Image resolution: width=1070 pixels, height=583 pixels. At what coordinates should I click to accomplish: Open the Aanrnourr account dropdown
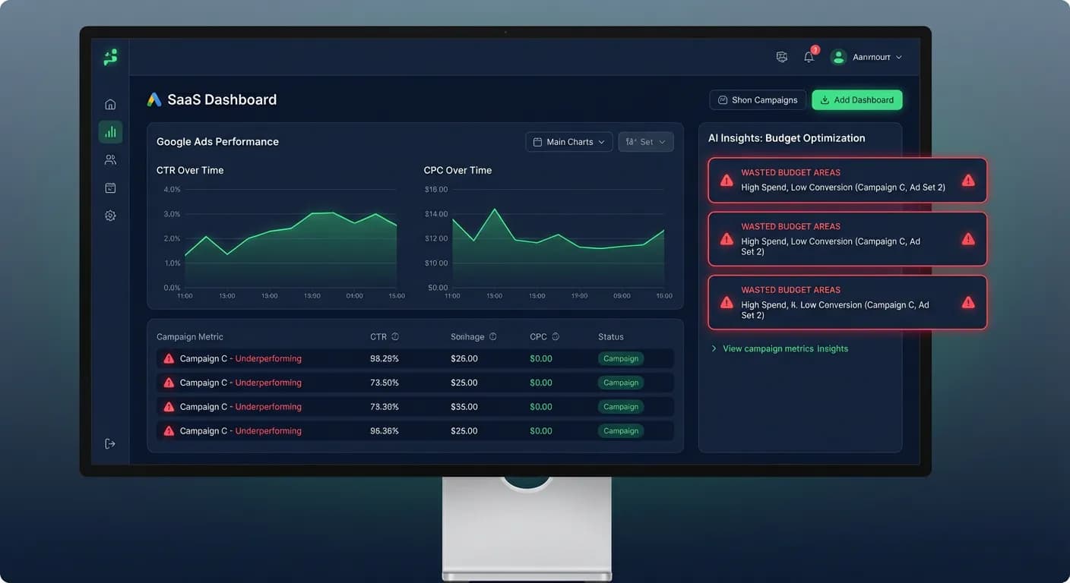(866, 56)
